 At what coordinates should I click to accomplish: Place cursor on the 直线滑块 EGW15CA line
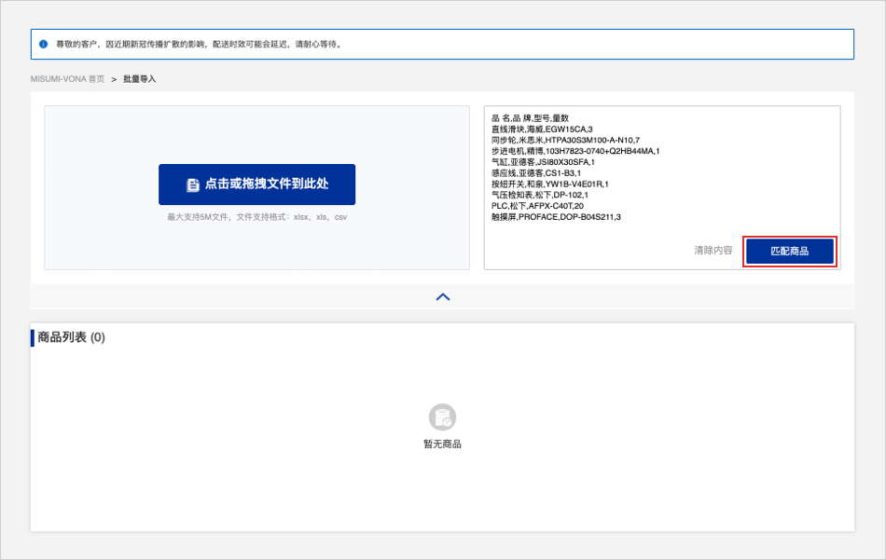point(542,129)
